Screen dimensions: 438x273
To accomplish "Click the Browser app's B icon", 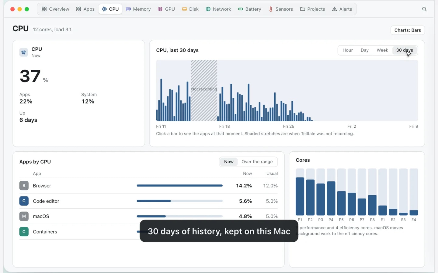I will click(24, 186).
